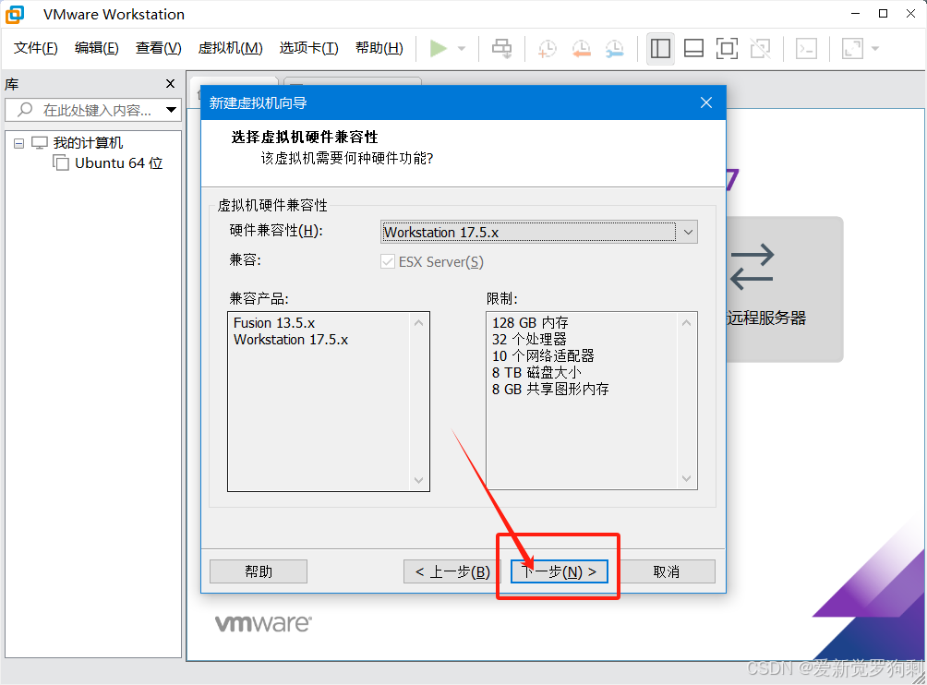This screenshot has height=685, width=927.
Task: Close the VMware Workstation window
Action: (x=911, y=14)
